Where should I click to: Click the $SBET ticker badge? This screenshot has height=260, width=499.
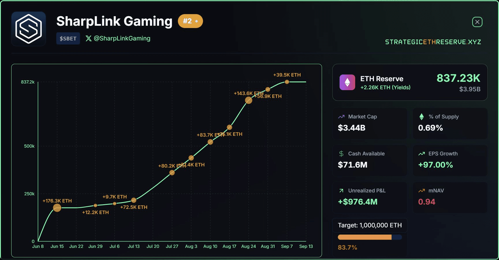68,38
